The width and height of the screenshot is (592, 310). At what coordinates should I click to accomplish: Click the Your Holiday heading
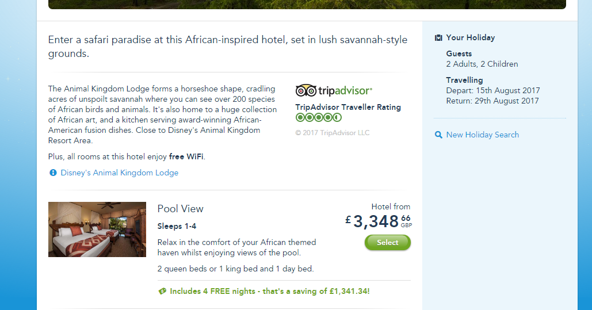tap(470, 37)
